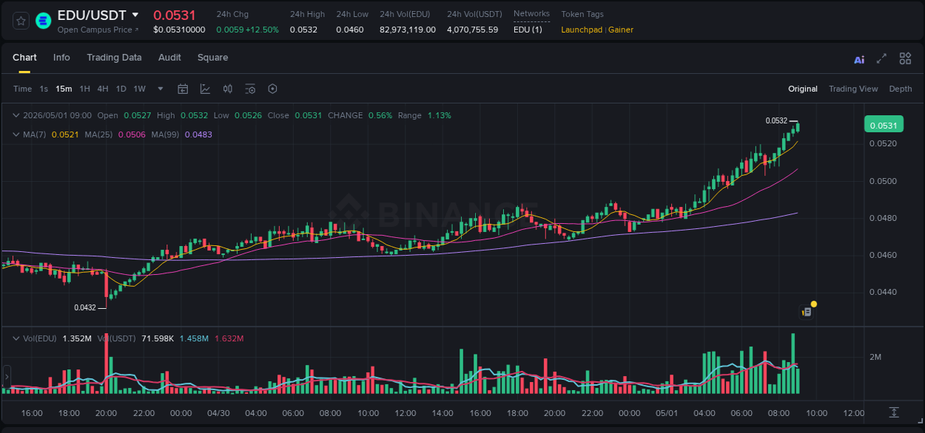This screenshot has width=925, height=433.
Task: Open the Trading Data tab
Action: coord(114,58)
